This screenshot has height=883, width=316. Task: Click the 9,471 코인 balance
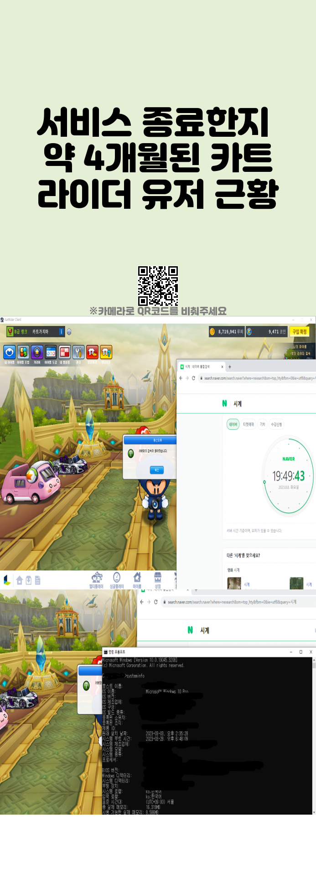(277, 332)
